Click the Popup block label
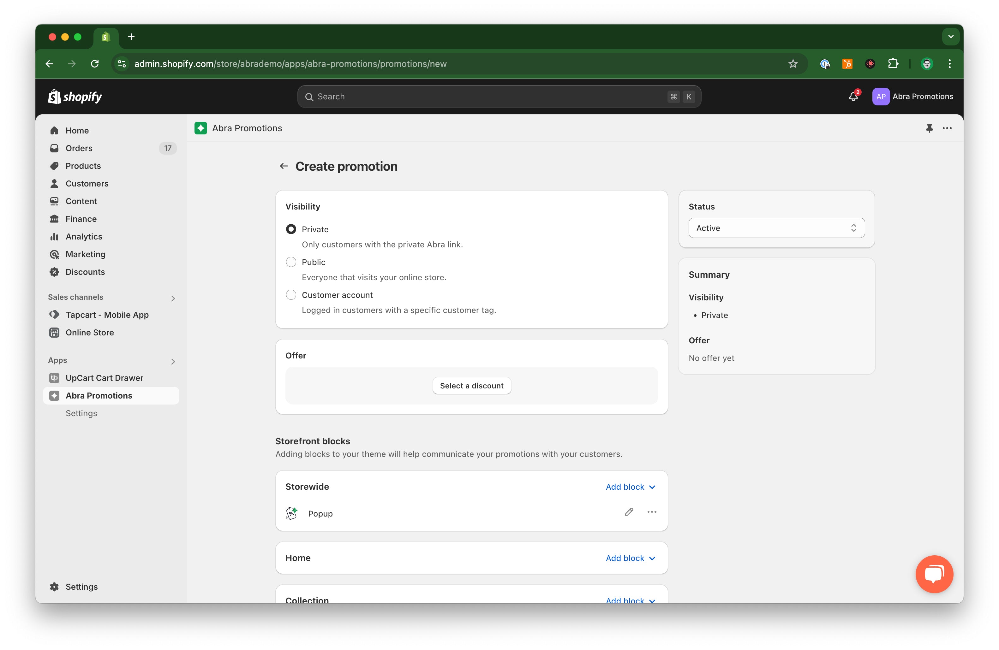999x650 pixels. coord(320,513)
